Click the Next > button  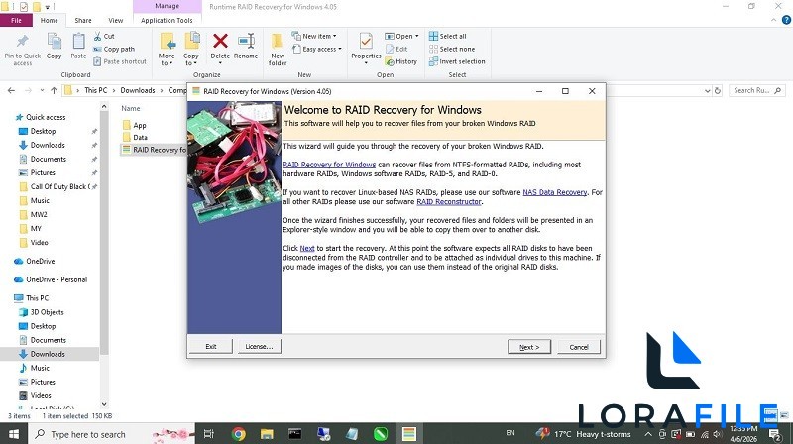pyautogui.click(x=529, y=347)
